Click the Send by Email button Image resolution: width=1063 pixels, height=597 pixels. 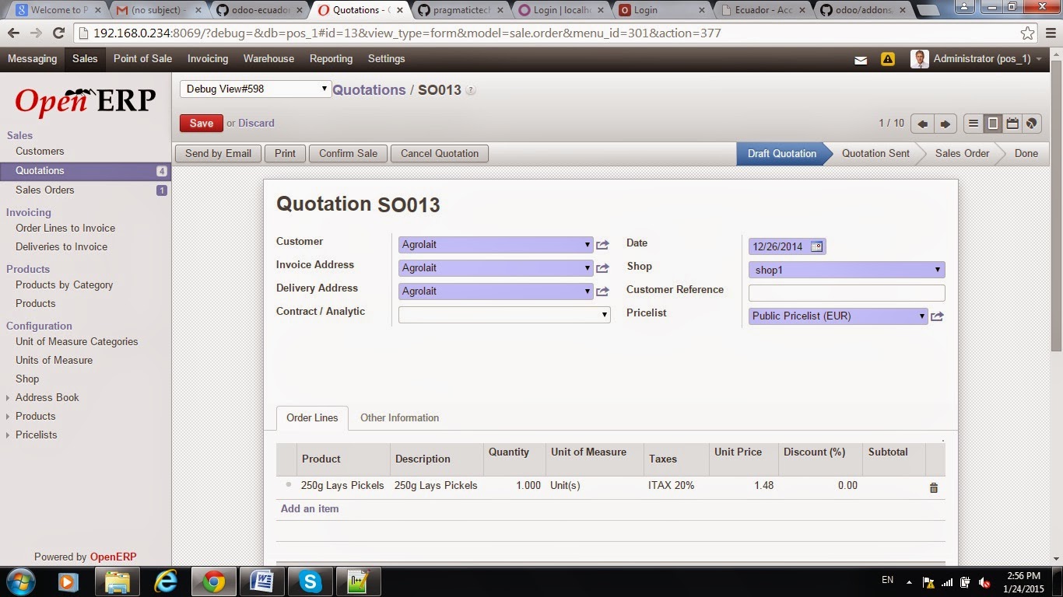[x=218, y=154]
